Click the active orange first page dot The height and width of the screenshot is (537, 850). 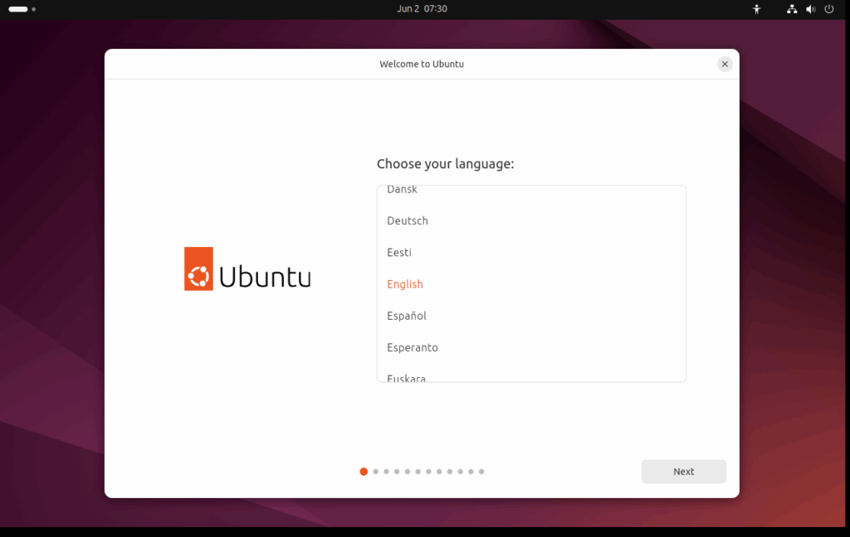pyautogui.click(x=364, y=472)
